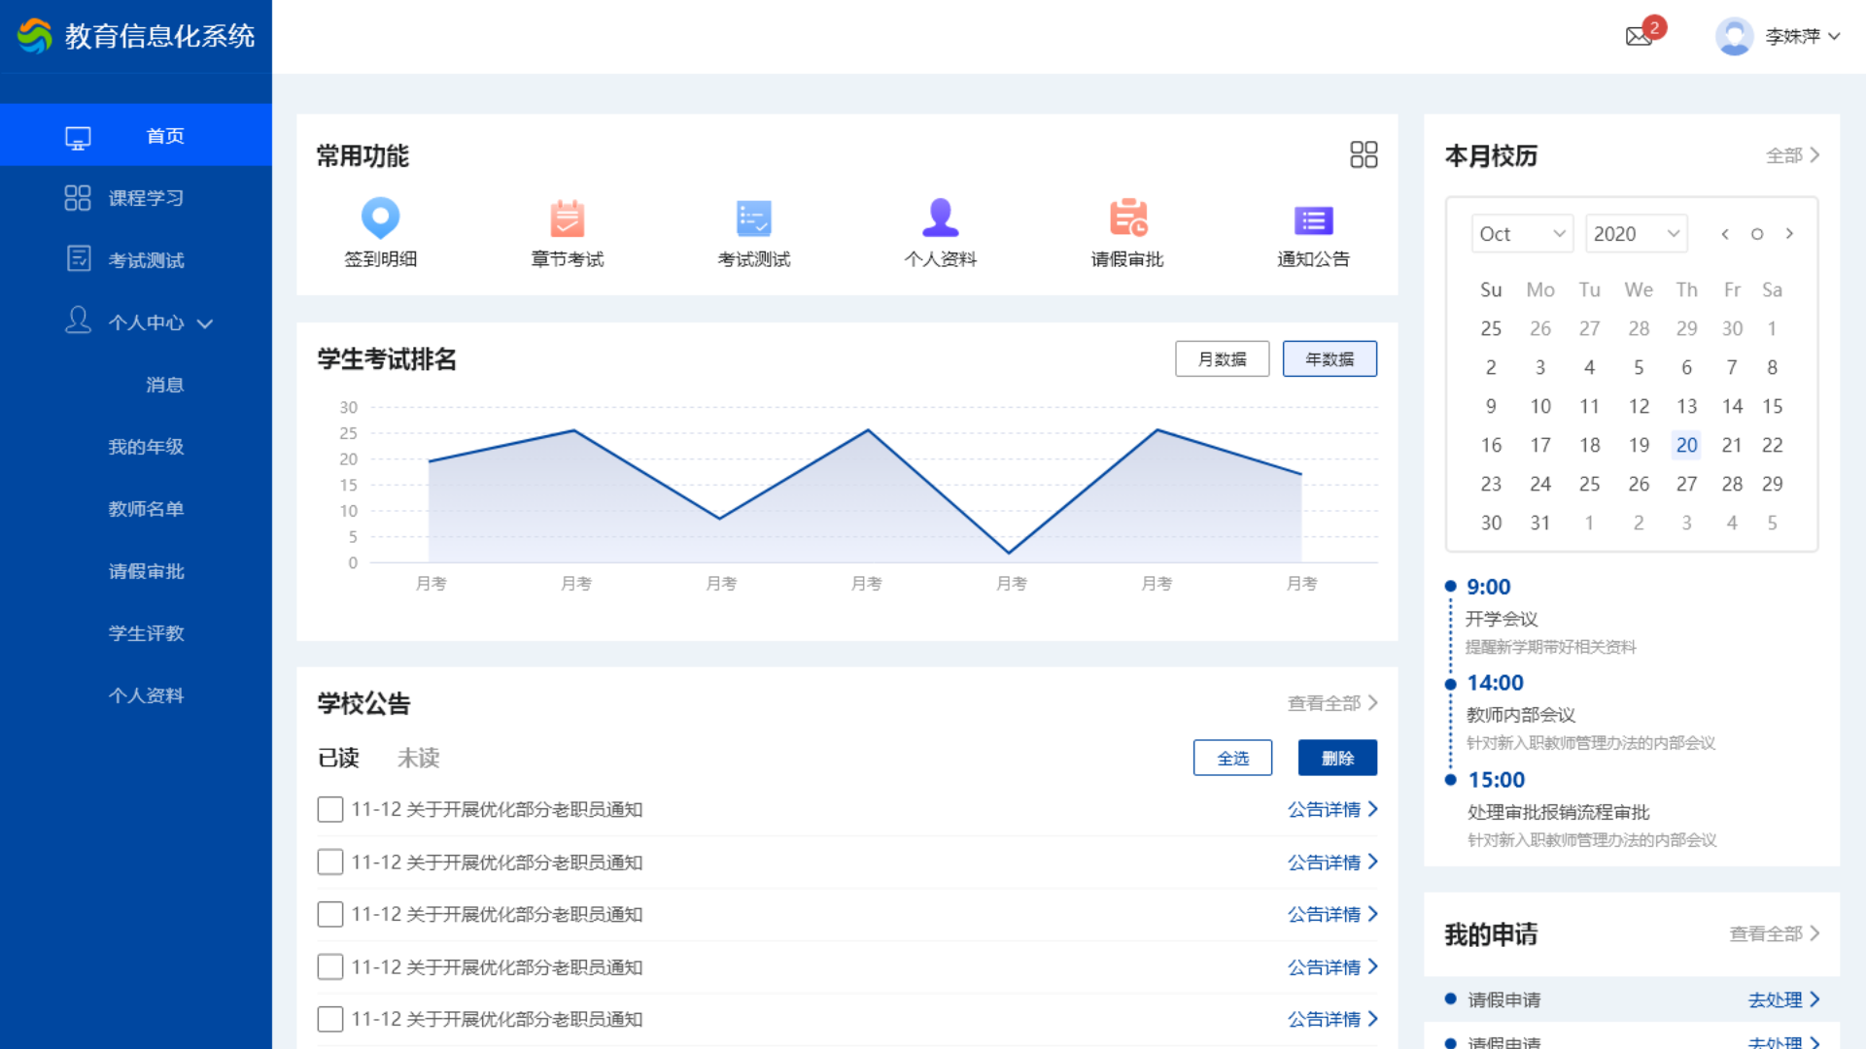1866x1049 pixels.
Task: Tick the third announcement checkbox
Action: [330, 914]
